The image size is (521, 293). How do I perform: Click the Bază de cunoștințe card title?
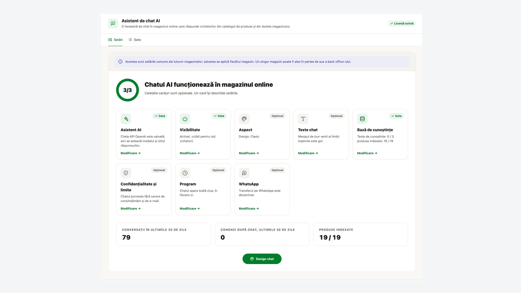[x=375, y=130]
